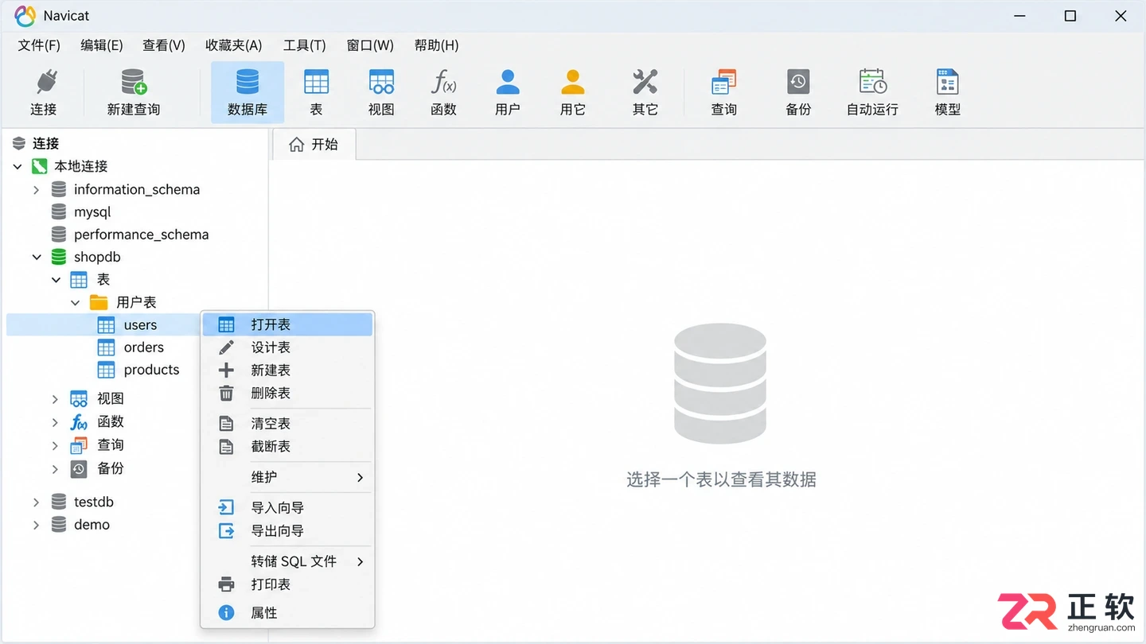The image size is (1146, 644).
Task: Open the 维护 submenu in context menu
Action: point(287,477)
